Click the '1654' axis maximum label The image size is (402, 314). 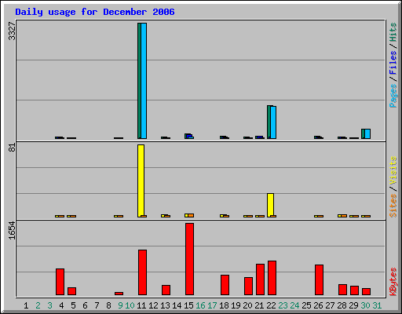(x=12, y=230)
